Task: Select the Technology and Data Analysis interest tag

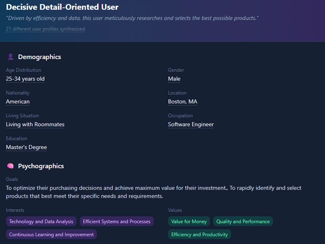Action: tap(41, 221)
